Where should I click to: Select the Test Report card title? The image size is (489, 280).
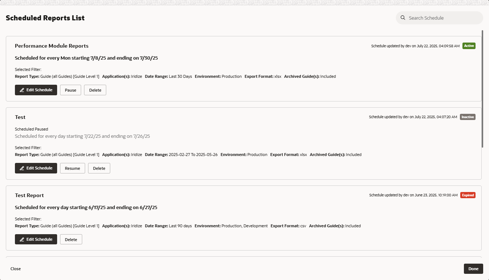click(x=29, y=195)
